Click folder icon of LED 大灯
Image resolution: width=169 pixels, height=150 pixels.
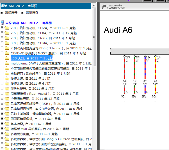tap(7, 58)
